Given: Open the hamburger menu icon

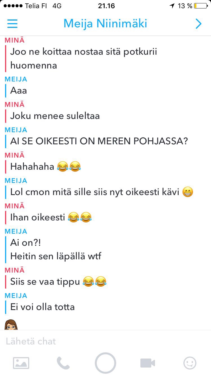Looking at the screenshot, I should click(12, 24).
